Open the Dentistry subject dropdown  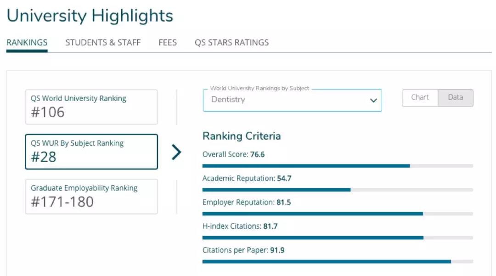coord(292,100)
